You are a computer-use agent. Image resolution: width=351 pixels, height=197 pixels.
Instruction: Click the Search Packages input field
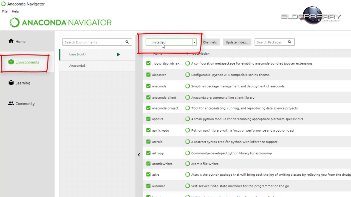[270, 42]
